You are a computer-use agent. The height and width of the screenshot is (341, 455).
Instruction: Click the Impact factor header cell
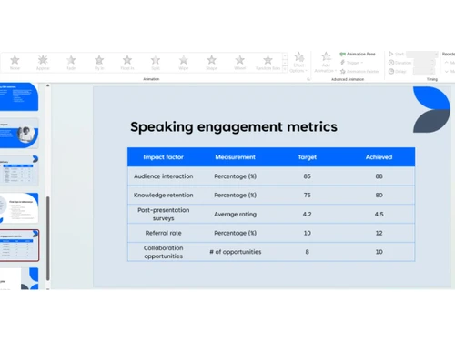(163, 157)
